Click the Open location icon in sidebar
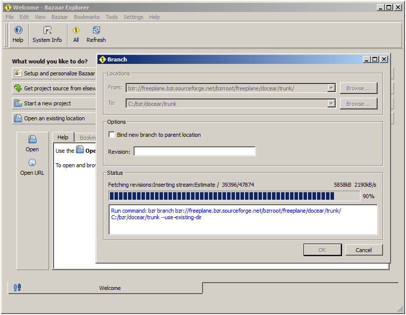Viewport: 406px width, 315px height. click(x=32, y=140)
